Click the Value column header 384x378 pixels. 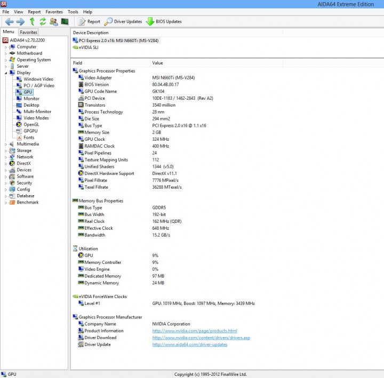pos(216,63)
